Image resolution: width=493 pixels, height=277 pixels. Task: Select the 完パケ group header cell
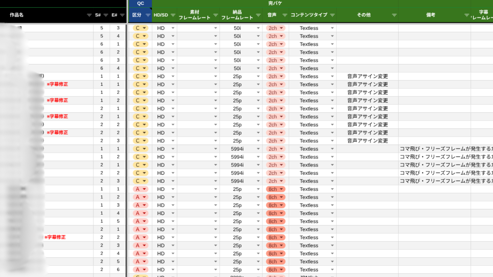tap(275, 3)
